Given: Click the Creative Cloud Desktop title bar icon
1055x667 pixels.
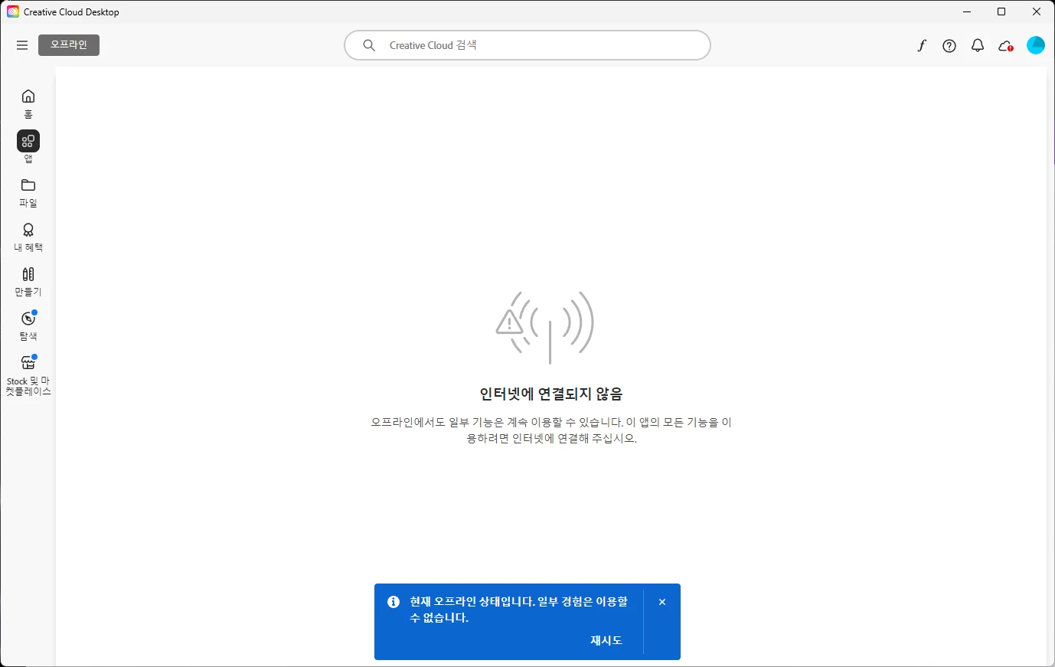Looking at the screenshot, I should [13, 11].
